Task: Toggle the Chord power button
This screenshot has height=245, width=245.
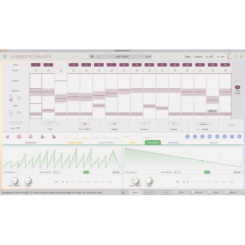Action: (198, 129)
